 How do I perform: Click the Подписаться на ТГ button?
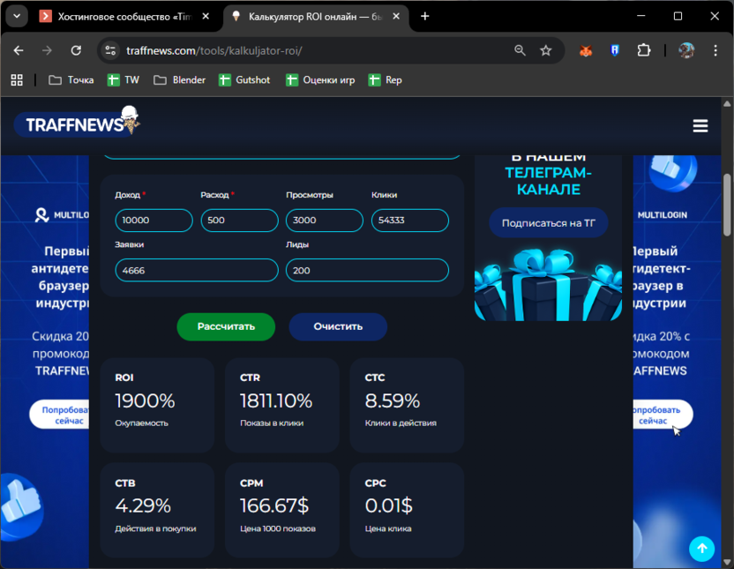click(548, 222)
